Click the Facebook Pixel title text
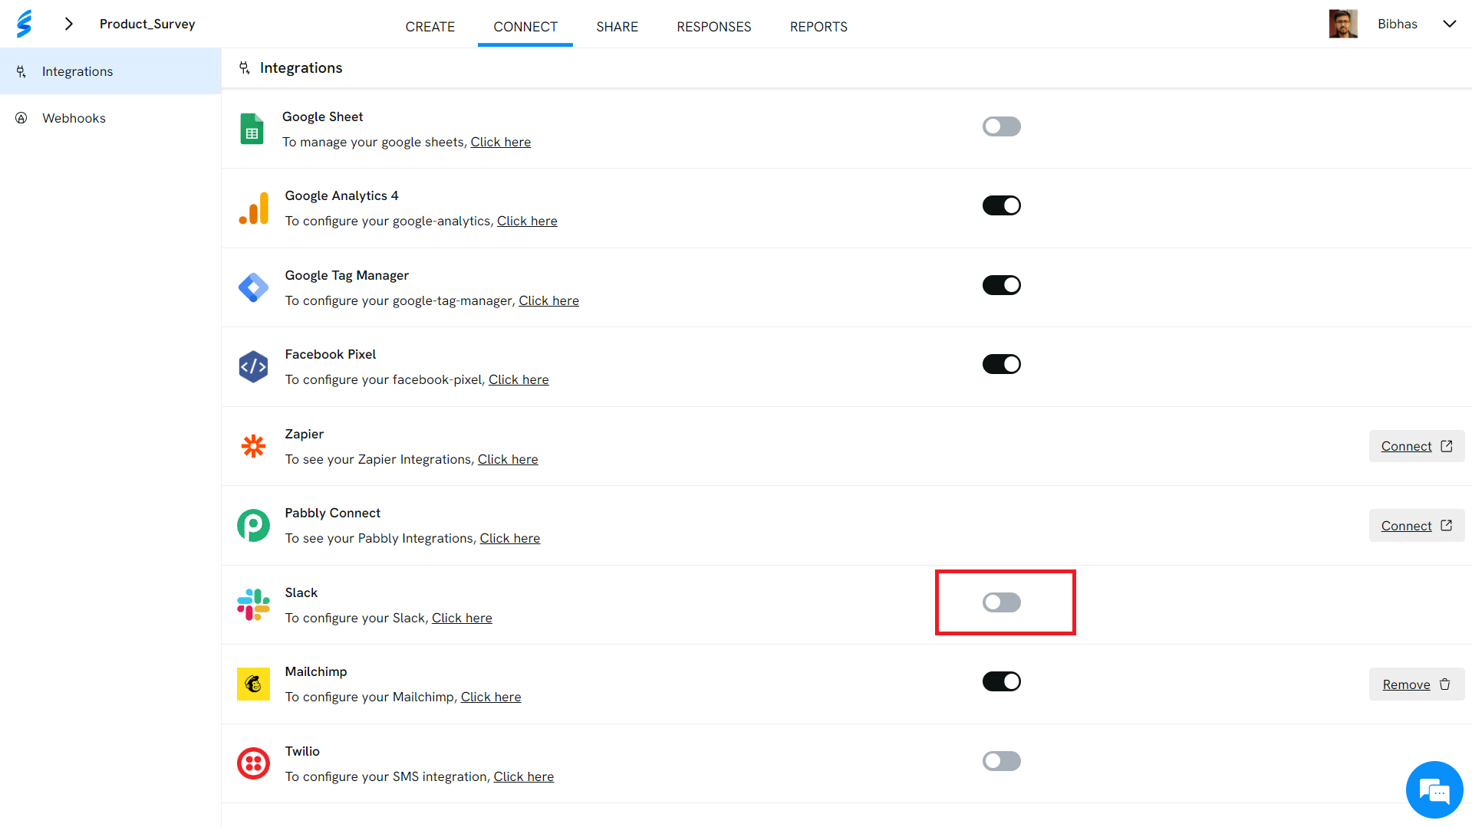 tap(331, 354)
